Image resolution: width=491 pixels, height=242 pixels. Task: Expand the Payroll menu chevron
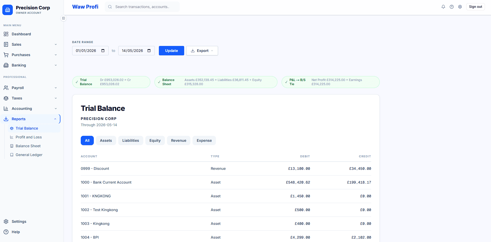pos(56,88)
